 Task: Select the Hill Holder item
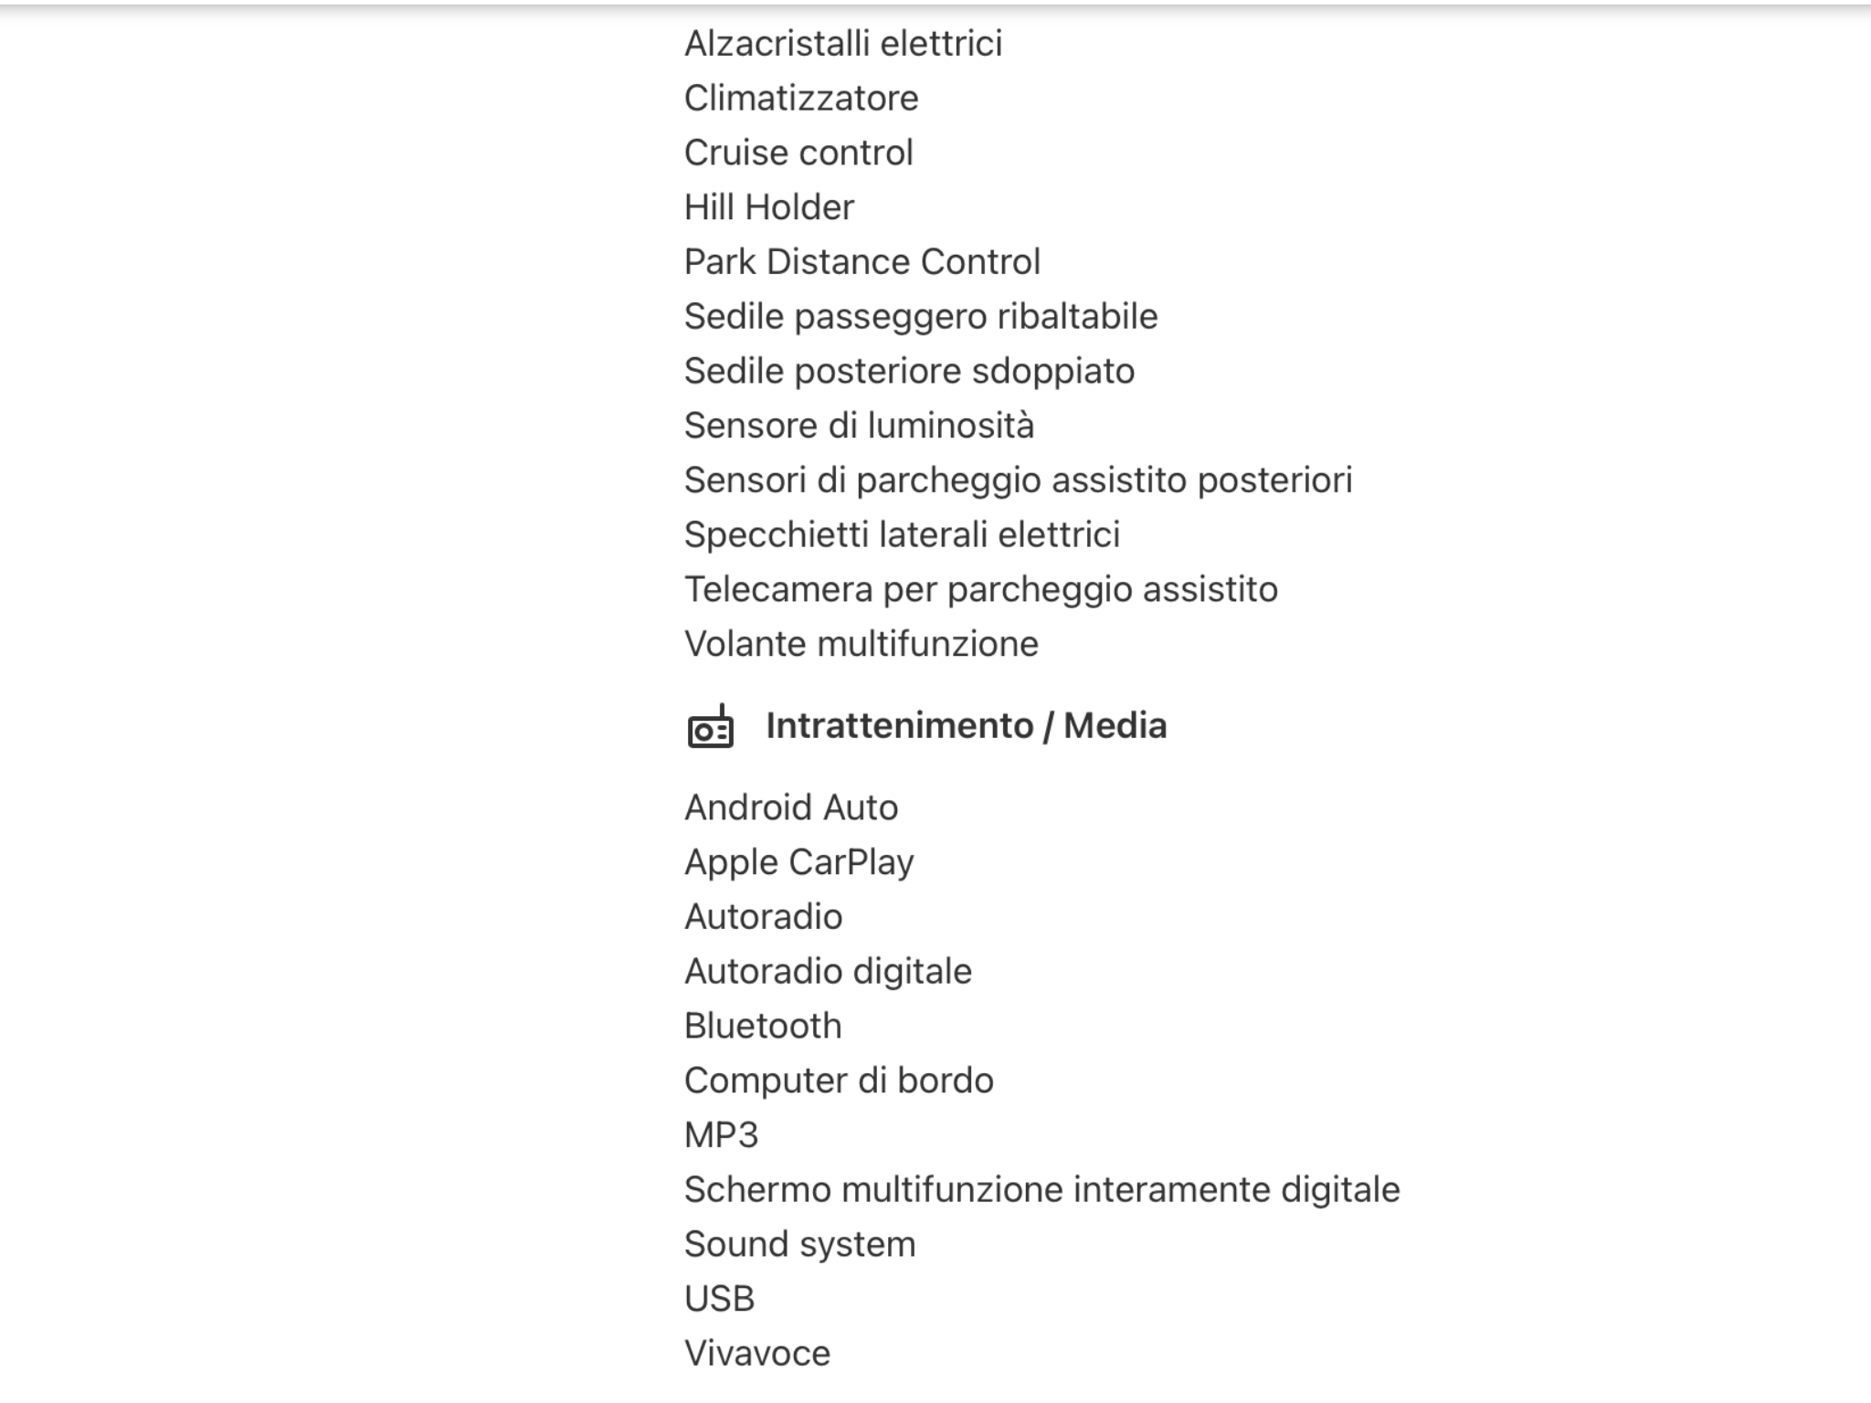click(x=768, y=208)
